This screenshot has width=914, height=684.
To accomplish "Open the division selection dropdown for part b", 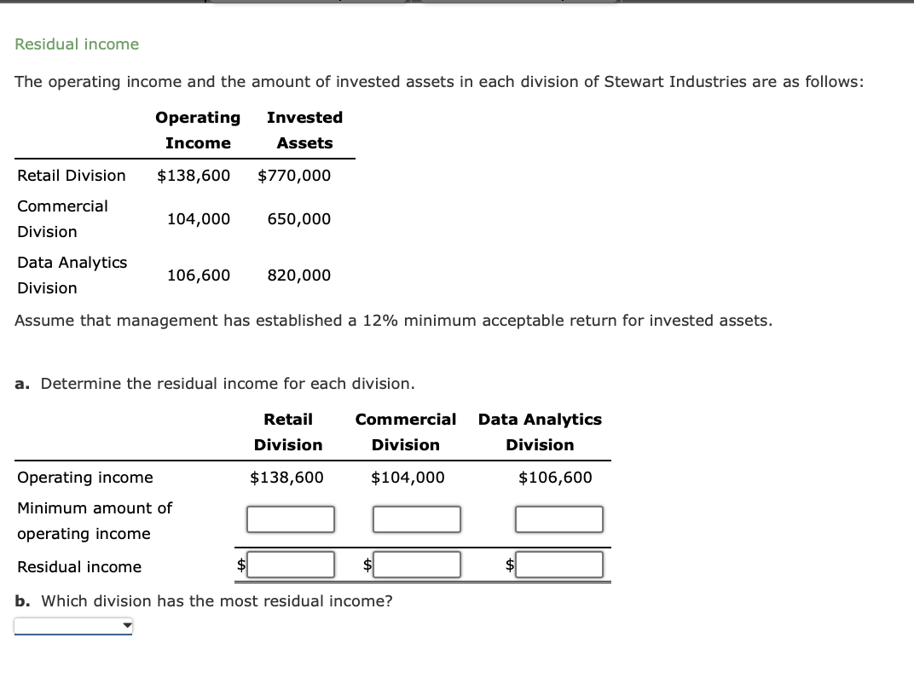I will point(72,625).
